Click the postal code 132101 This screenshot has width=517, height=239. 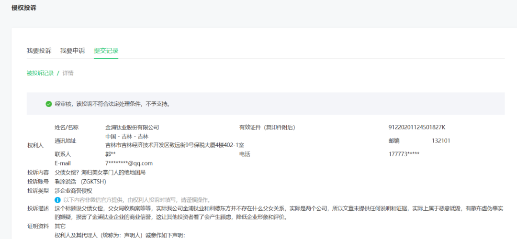click(x=441, y=141)
